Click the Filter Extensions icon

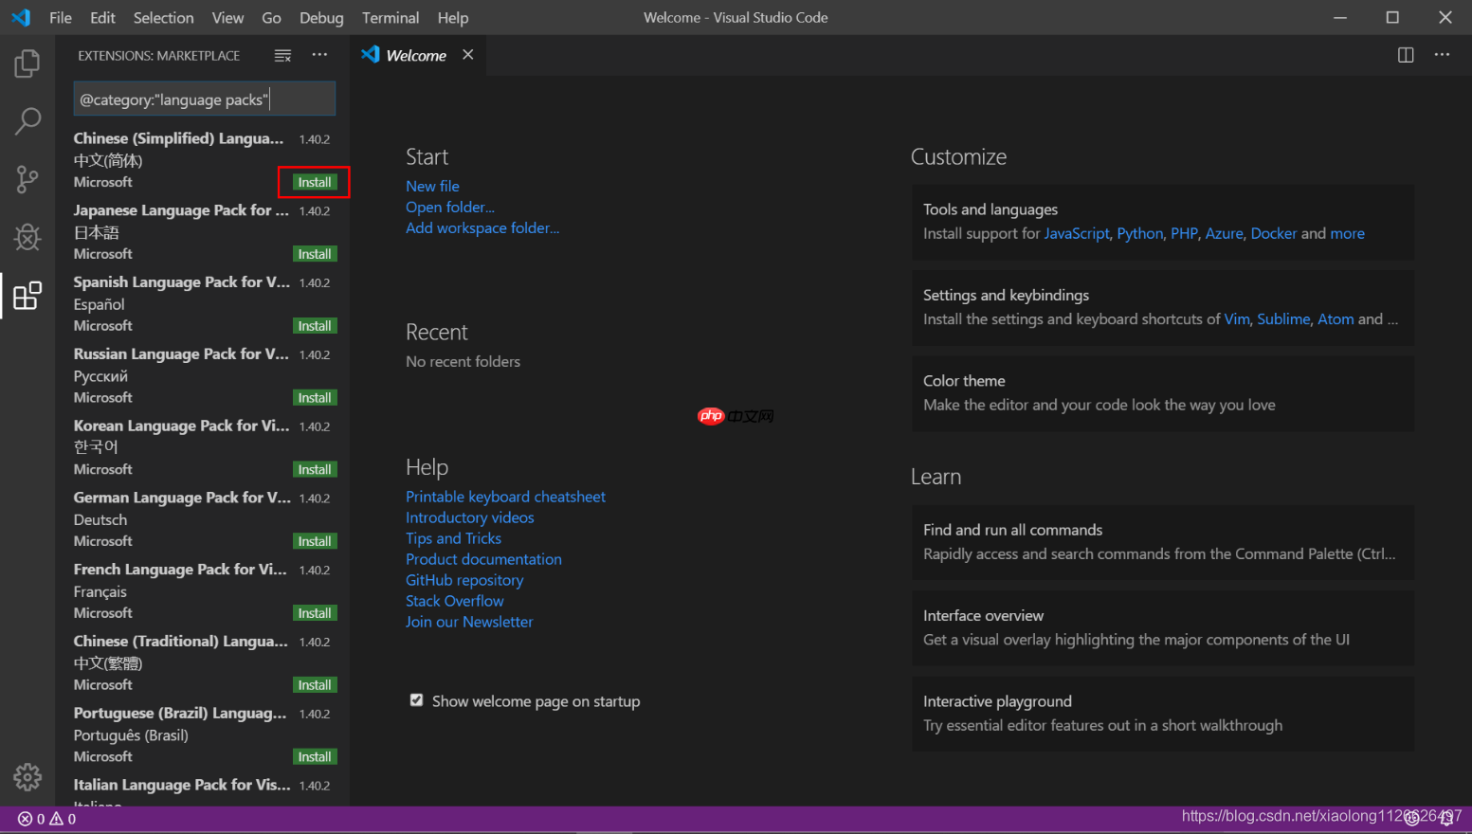(x=282, y=55)
